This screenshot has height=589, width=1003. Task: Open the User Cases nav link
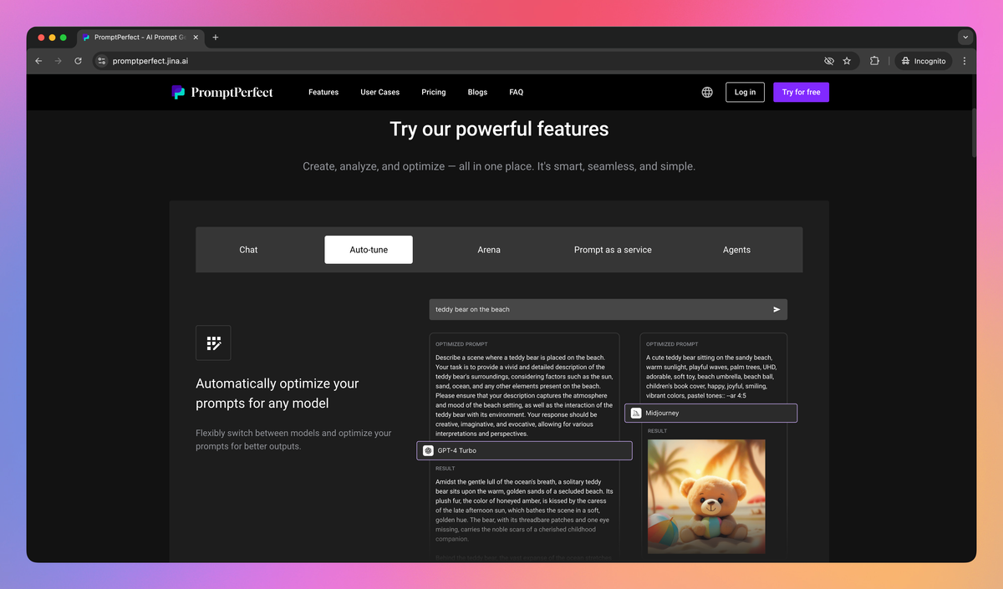(x=380, y=92)
